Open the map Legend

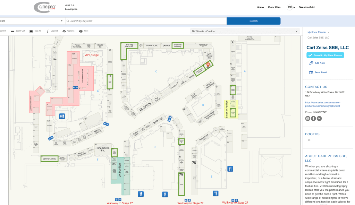(x=48, y=31)
